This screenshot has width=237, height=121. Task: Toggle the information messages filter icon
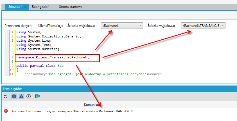[x=29, y=96]
